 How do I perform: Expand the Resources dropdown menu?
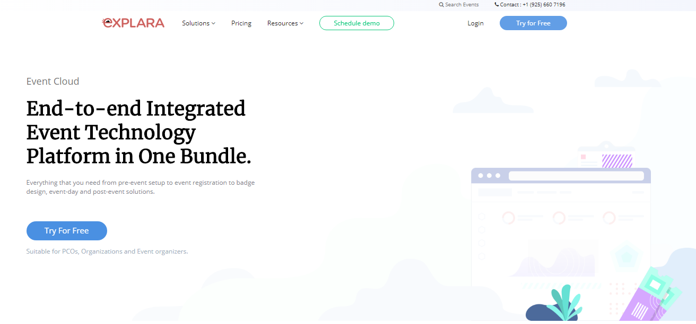pyautogui.click(x=285, y=23)
